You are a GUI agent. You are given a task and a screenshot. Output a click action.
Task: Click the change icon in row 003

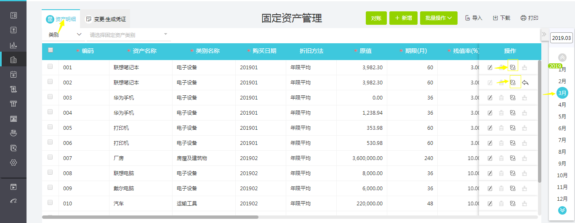pos(513,98)
